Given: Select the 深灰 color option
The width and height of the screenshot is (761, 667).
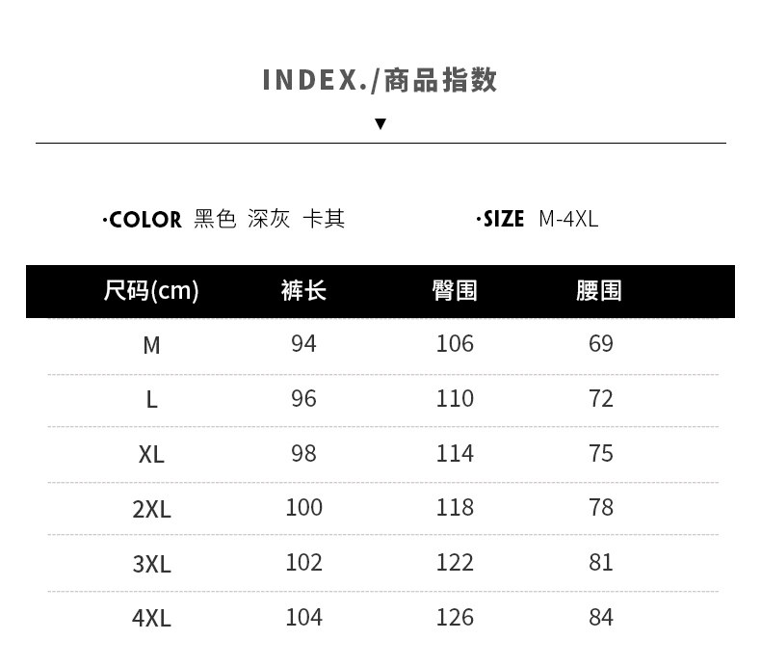Looking at the screenshot, I should tap(269, 219).
